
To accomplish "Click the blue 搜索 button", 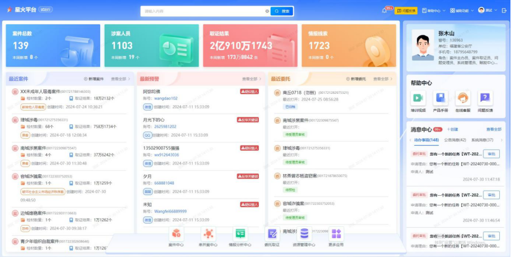I will tap(282, 11).
